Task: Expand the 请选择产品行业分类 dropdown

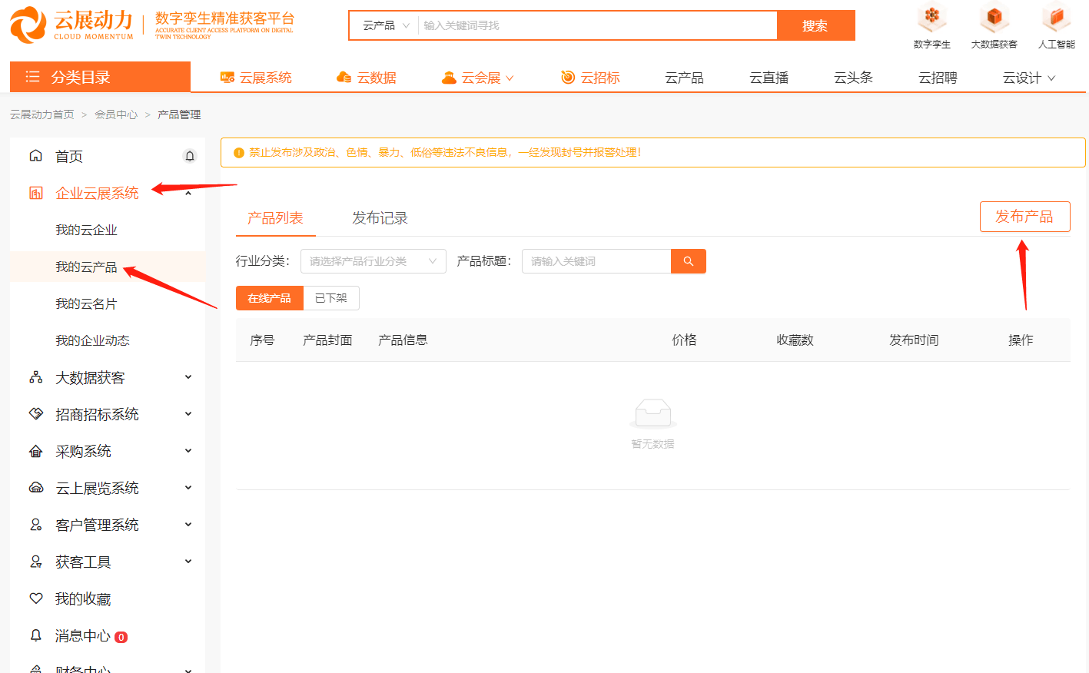Action: coord(373,261)
